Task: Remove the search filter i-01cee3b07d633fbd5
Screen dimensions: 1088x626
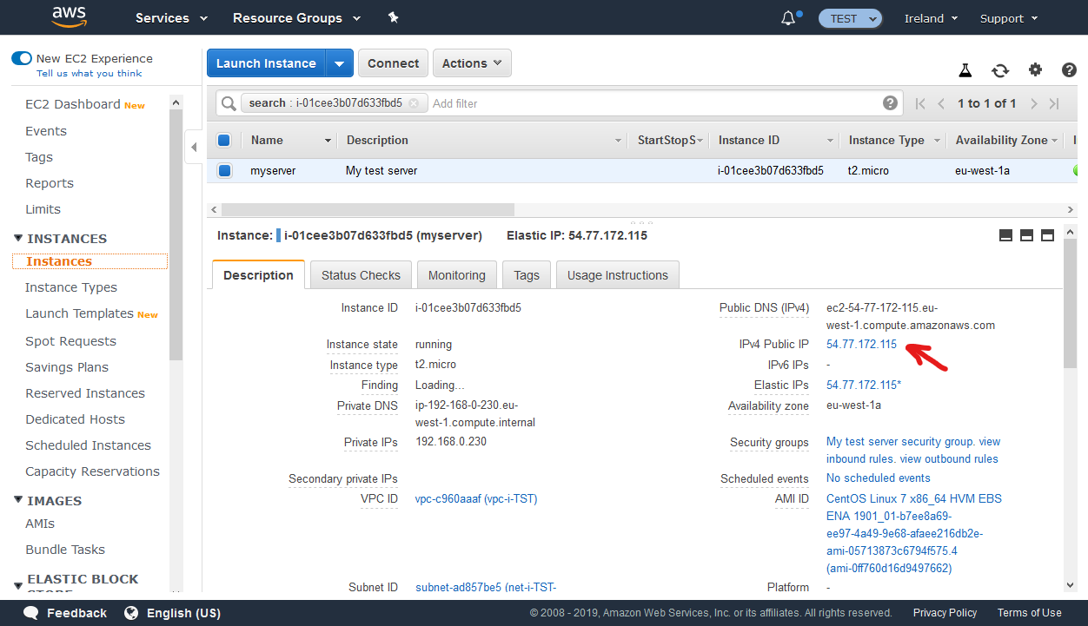Action: pyautogui.click(x=414, y=102)
